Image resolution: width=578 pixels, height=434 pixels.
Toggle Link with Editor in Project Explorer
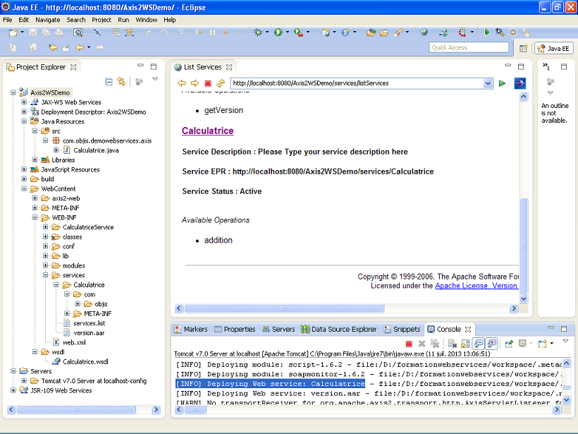pos(121,82)
